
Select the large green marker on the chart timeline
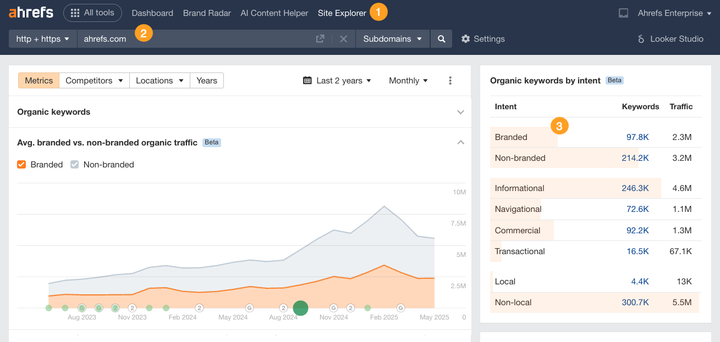(x=300, y=308)
